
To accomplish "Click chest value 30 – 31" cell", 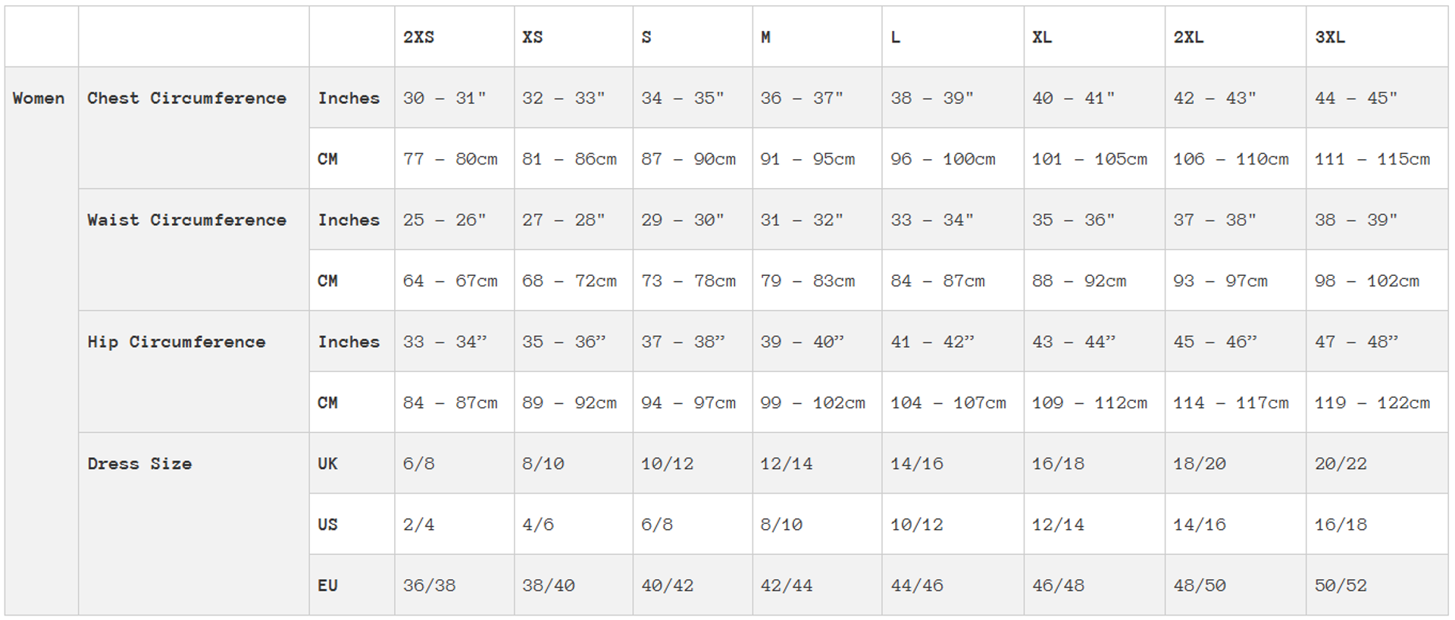I will tap(444, 99).
